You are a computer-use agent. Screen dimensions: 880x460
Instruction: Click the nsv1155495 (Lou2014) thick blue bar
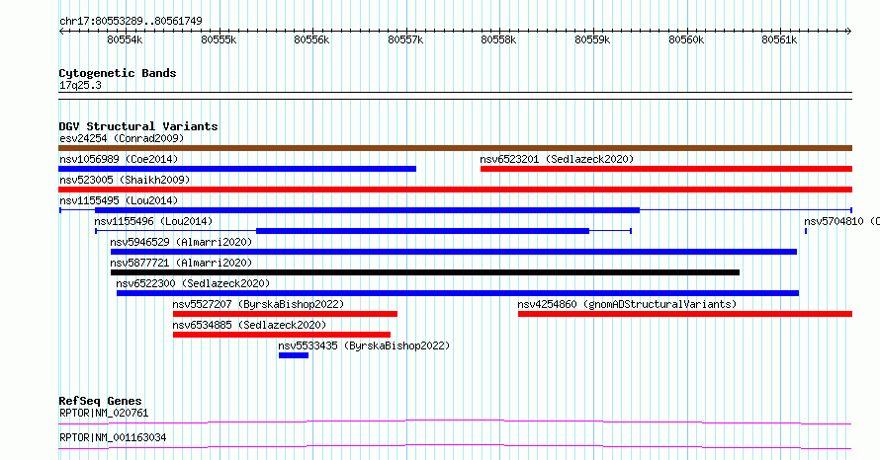[367, 210]
